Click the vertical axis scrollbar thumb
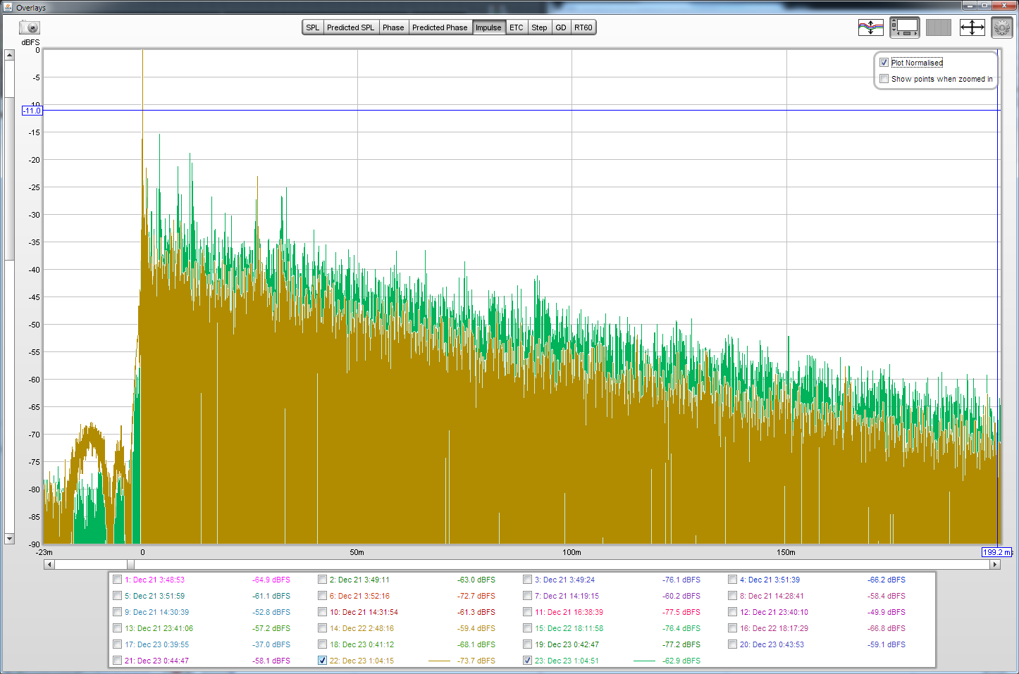1019x674 pixels. 9,178
